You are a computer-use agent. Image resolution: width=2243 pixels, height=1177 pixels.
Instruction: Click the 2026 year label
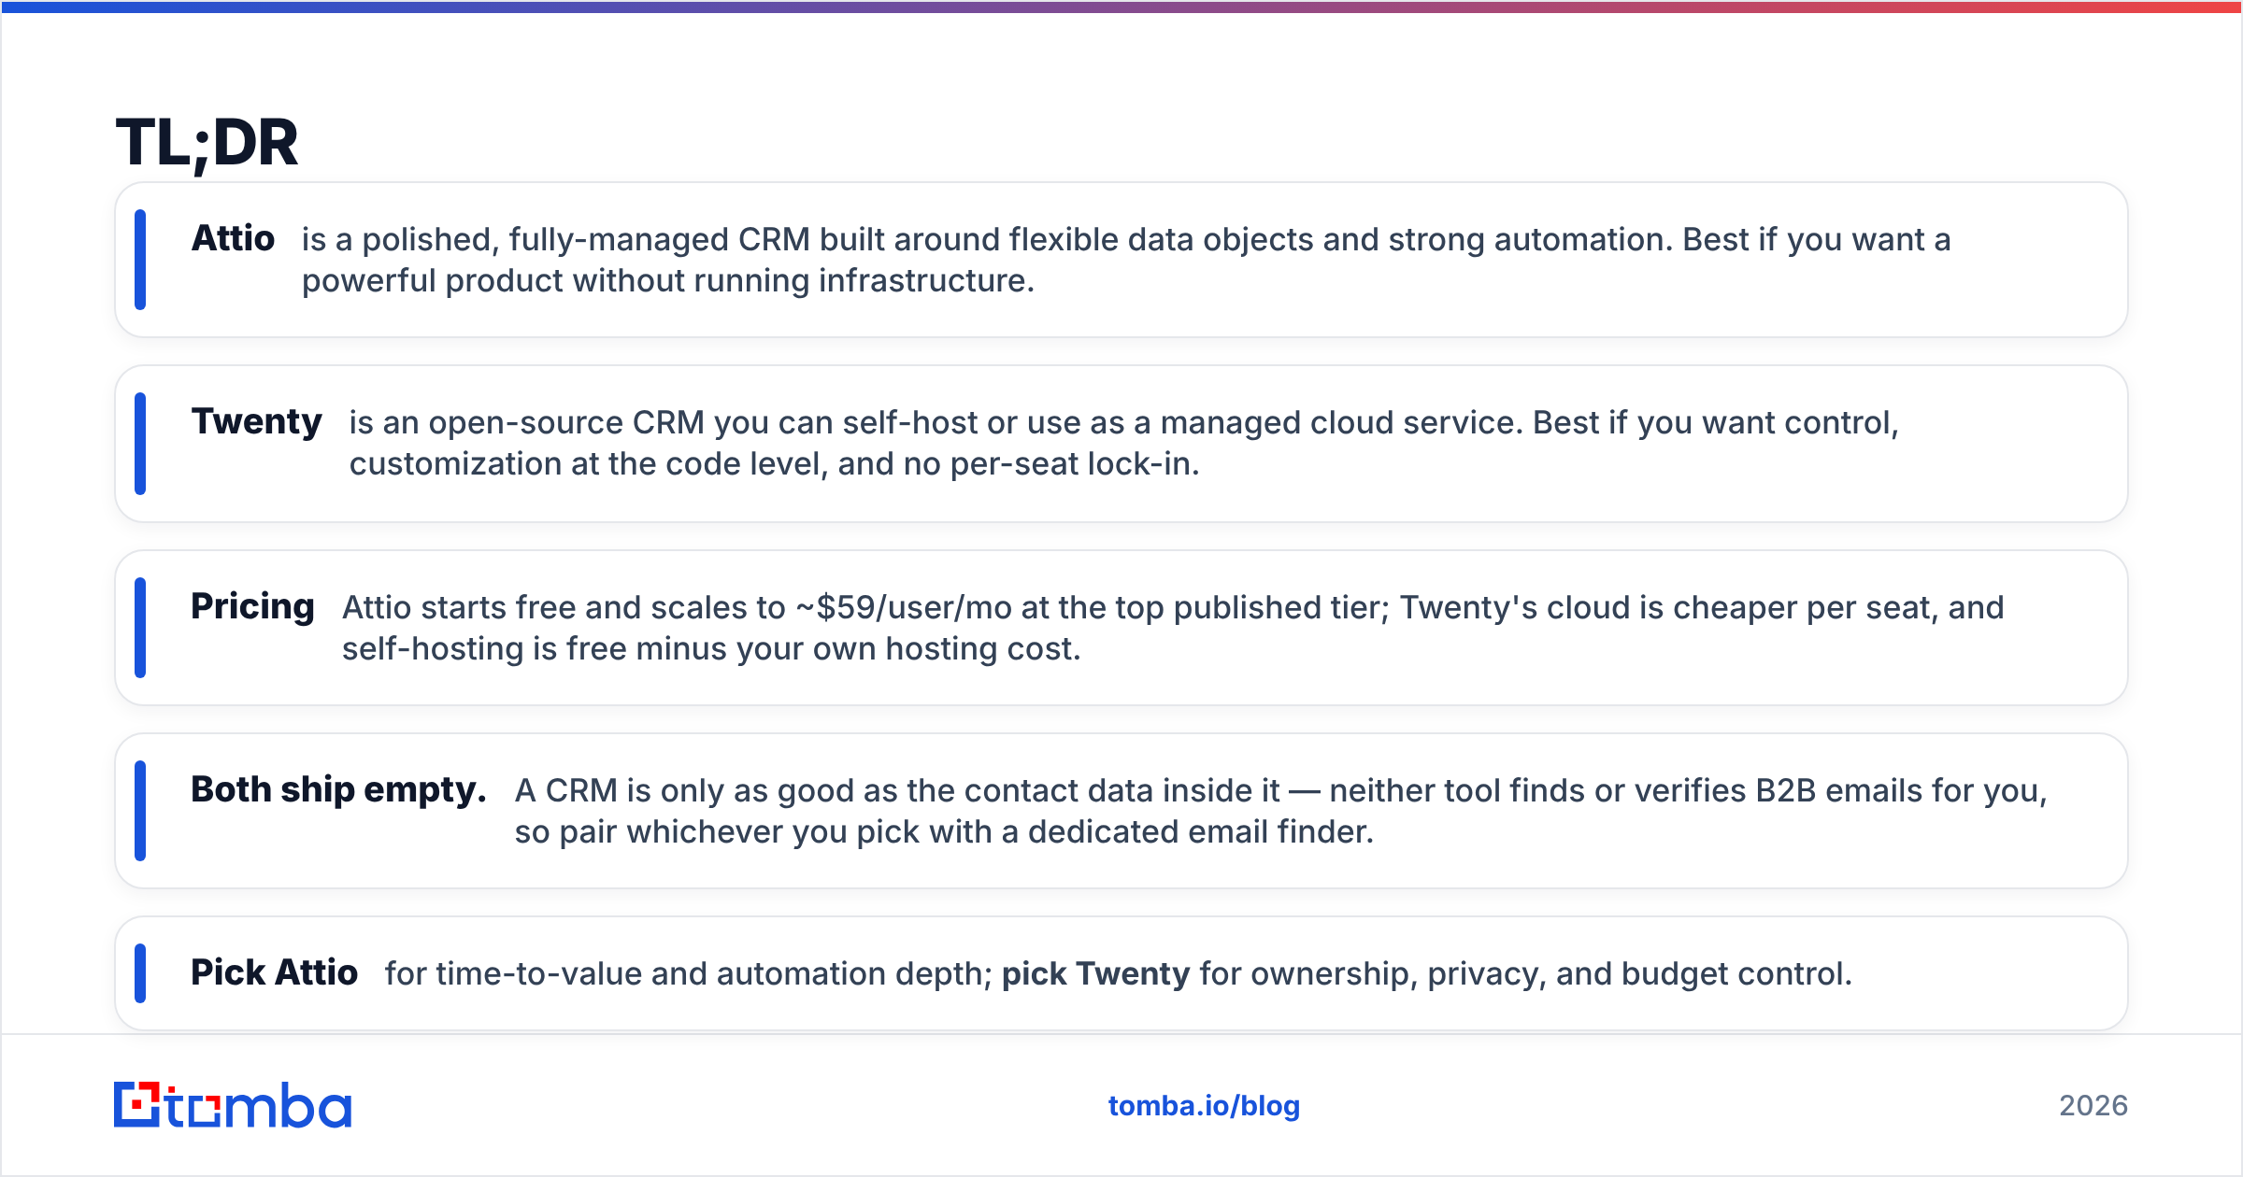coord(2093,1106)
